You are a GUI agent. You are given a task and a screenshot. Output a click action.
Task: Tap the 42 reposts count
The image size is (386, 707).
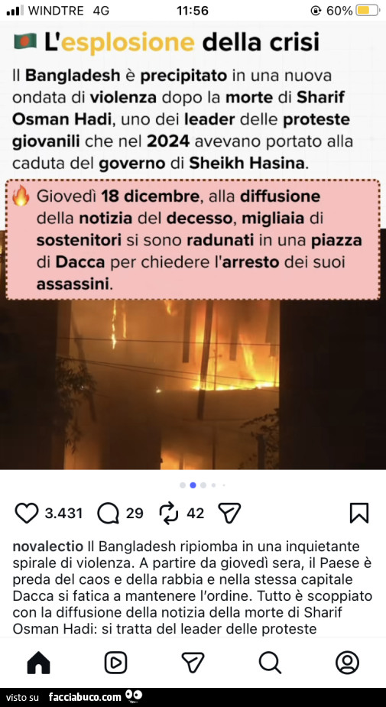pos(195,513)
